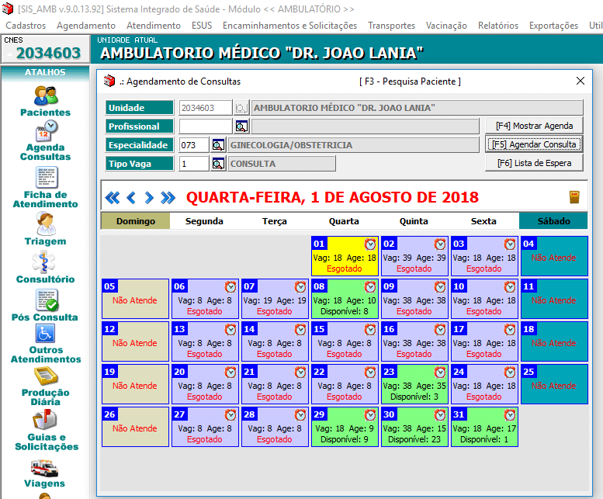Viewport: 603px width, 499px height.
Task: Click the Profissional search lookup icon
Action: tap(242, 126)
